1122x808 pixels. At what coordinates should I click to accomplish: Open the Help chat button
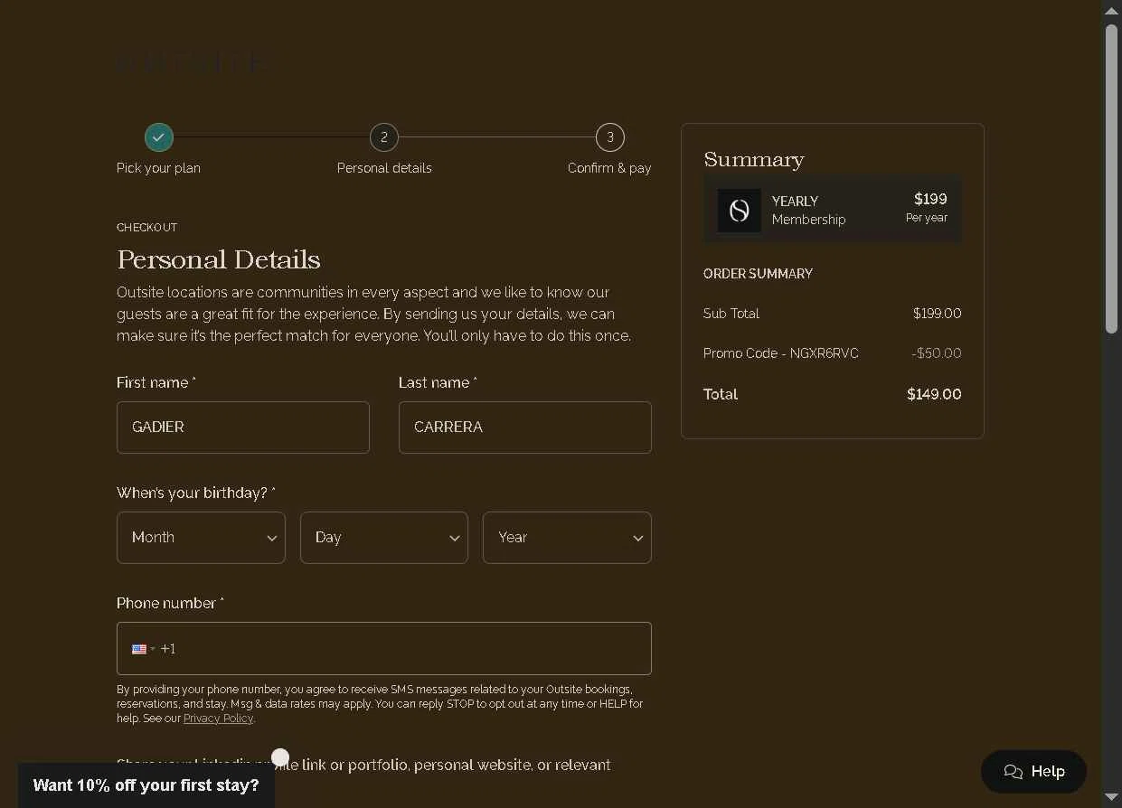tap(1033, 772)
